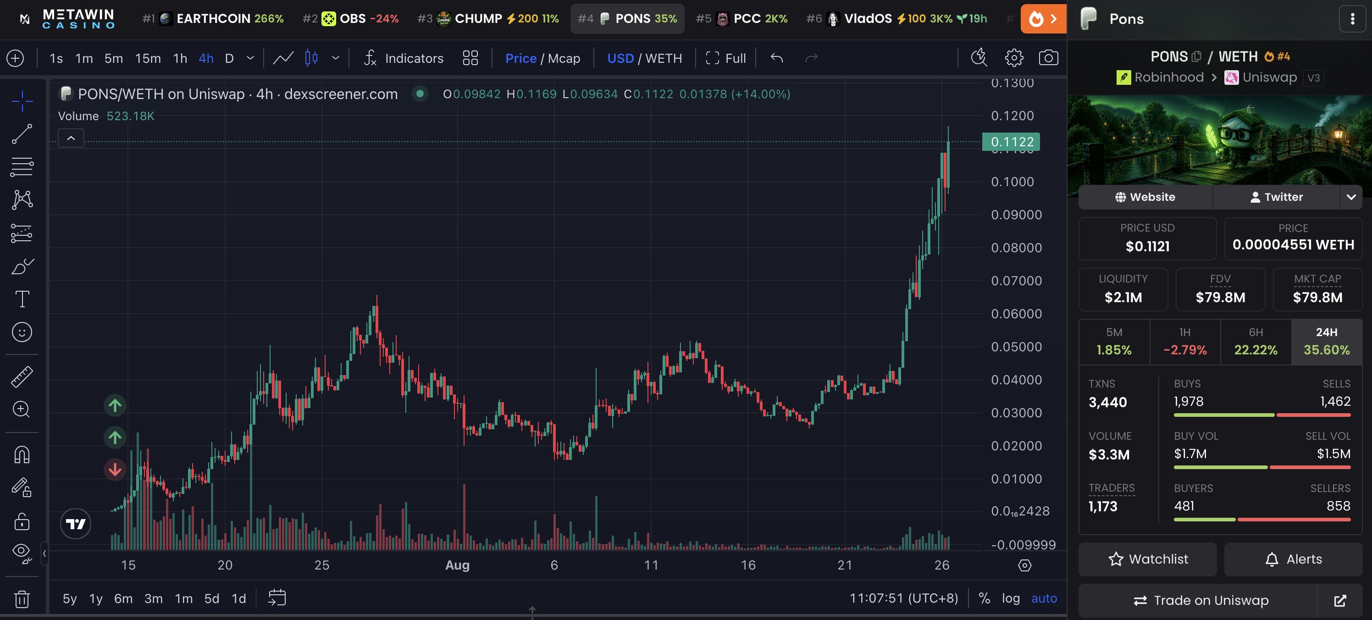Remove drawings with the trash icon
Screen dimensions: 1372x620
[22, 599]
